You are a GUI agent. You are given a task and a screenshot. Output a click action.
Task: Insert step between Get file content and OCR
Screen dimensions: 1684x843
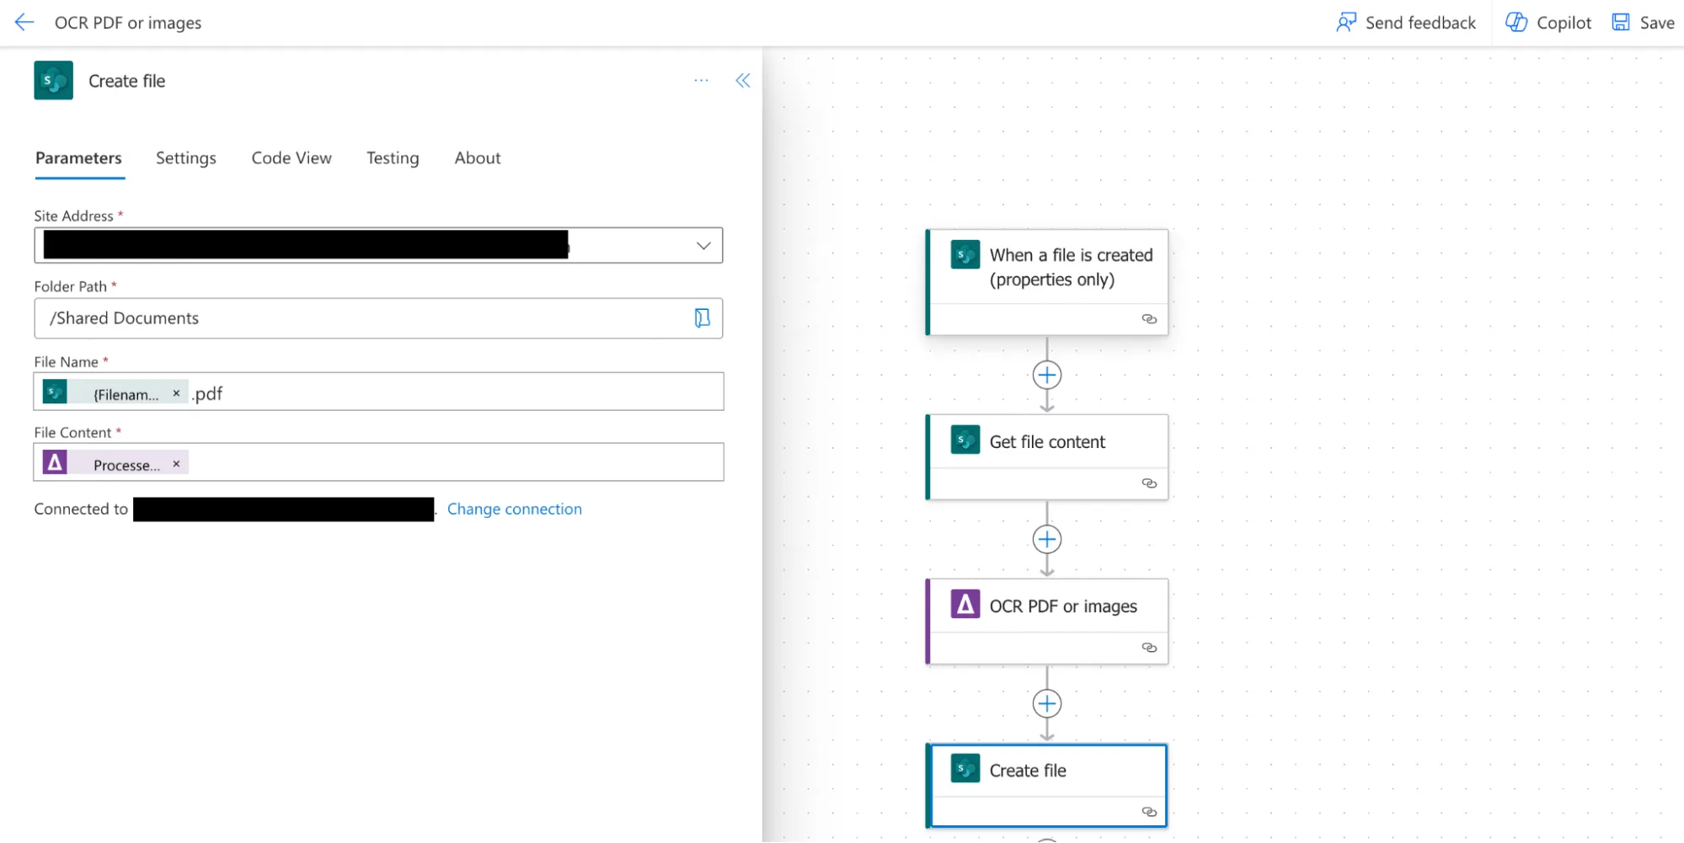1046,539
